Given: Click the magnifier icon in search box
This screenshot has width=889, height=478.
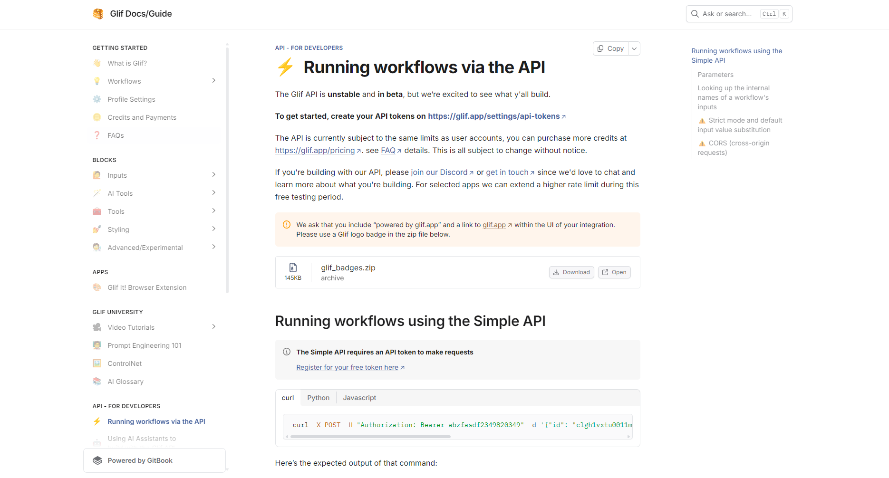Looking at the screenshot, I should coord(695,14).
